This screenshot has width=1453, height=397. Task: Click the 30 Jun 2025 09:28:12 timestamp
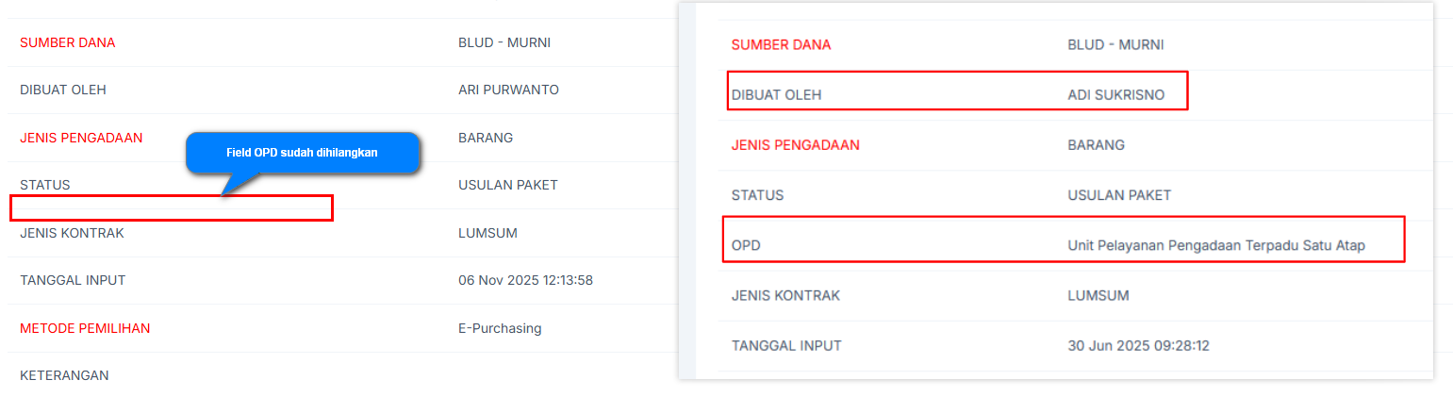(x=1138, y=345)
